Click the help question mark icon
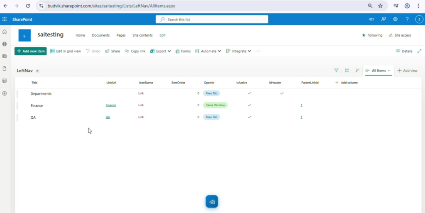The image size is (425, 213). [407, 19]
